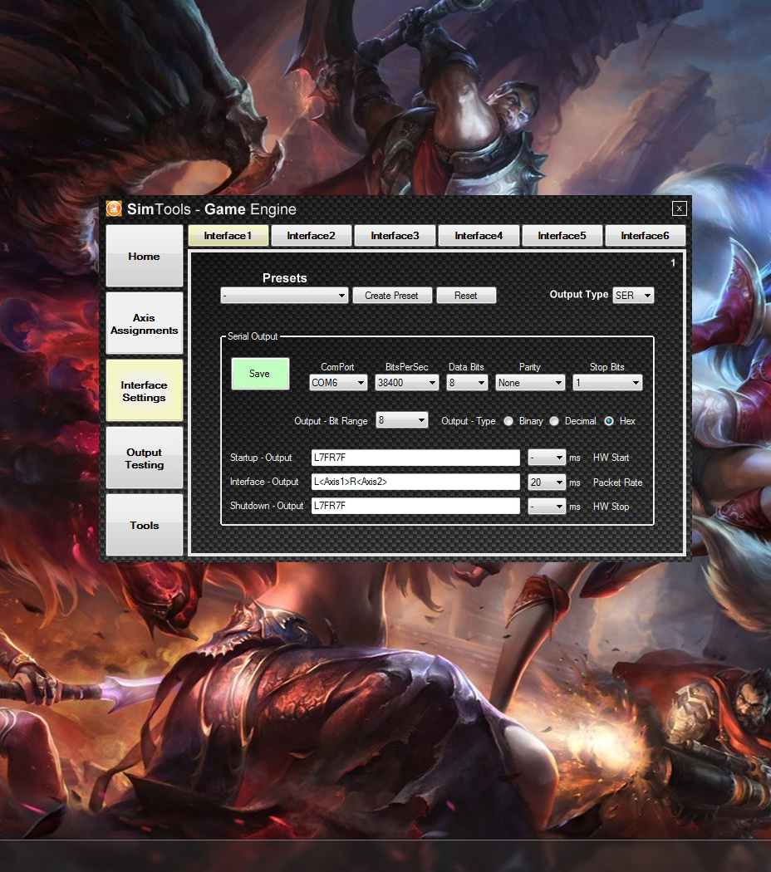The width and height of the screenshot is (771, 872).
Task: Expand the ComPort dropdown set to COM6
Action: point(338,383)
